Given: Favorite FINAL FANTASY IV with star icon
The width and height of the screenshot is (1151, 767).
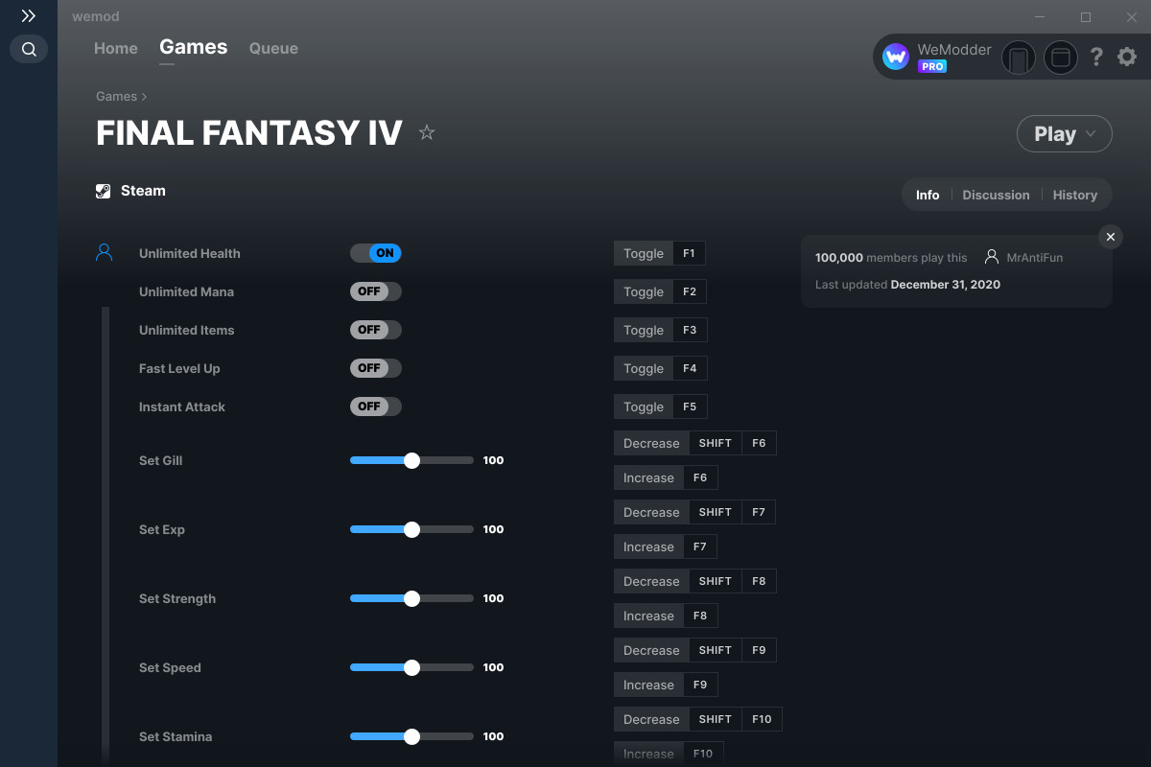Looking at the screenshot, I should pos(427,133).
